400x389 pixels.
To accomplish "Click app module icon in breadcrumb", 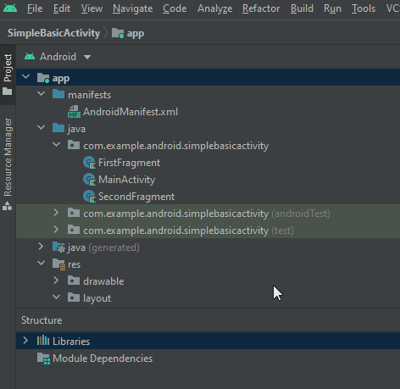I will (x=118, y=33).
